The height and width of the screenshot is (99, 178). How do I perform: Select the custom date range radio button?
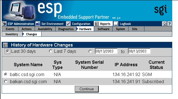click(90, 51)
